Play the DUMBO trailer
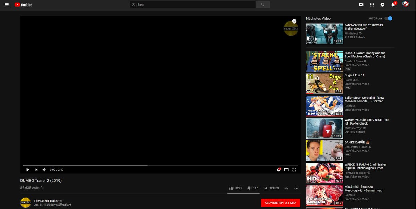416x209 pixels. (x=28, y=170)
